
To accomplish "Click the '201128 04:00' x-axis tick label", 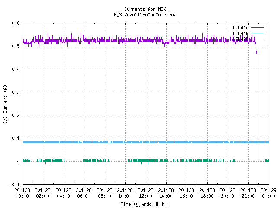I will (x=64, y=193).
